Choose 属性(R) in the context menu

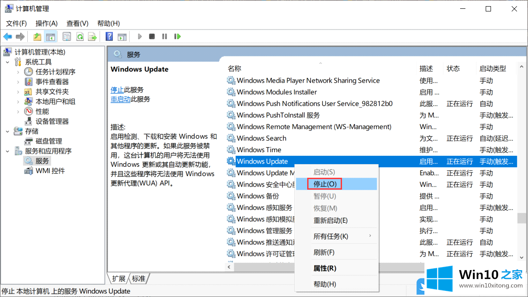(x=337, y=268)
